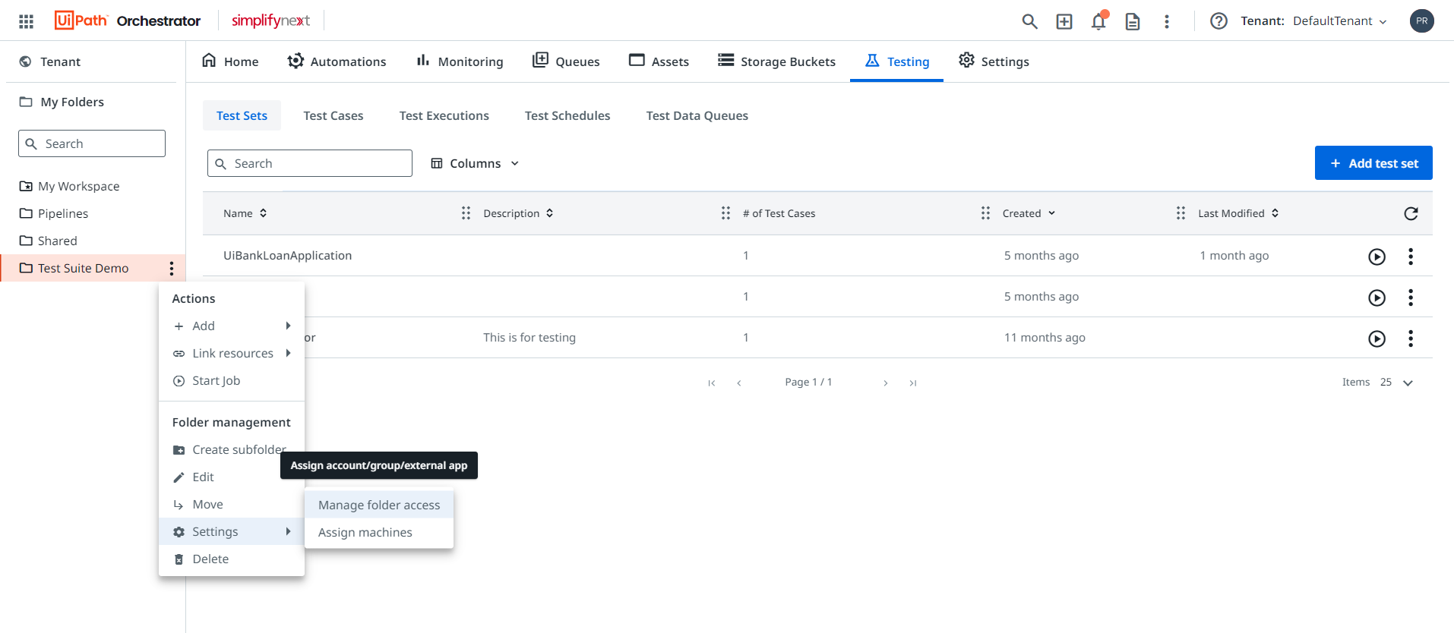This screenshot has width=1454, height=633.
Task: Open the Shared folder
Action: 49,241
